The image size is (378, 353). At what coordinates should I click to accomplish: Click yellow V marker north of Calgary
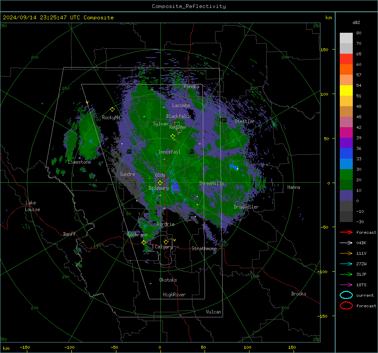(175, 240)
